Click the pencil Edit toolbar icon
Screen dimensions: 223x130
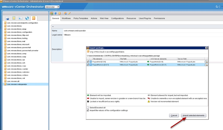(x=69, y=13)
